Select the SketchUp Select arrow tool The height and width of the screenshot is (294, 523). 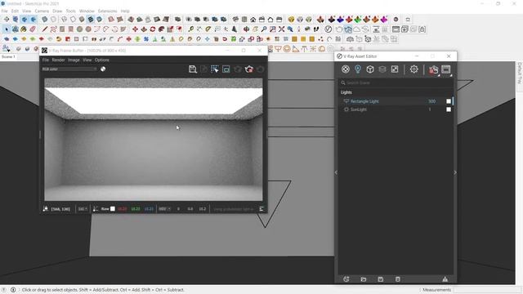click(7, 29)
